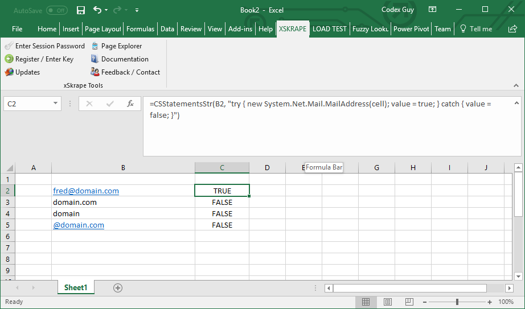Select the Sheet1 tab
Image resolution: width=525 pixels, height=309 pixels.
pos(76,287)
